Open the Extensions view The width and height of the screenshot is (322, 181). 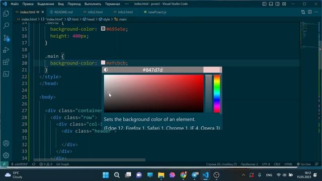click(6, 62)
